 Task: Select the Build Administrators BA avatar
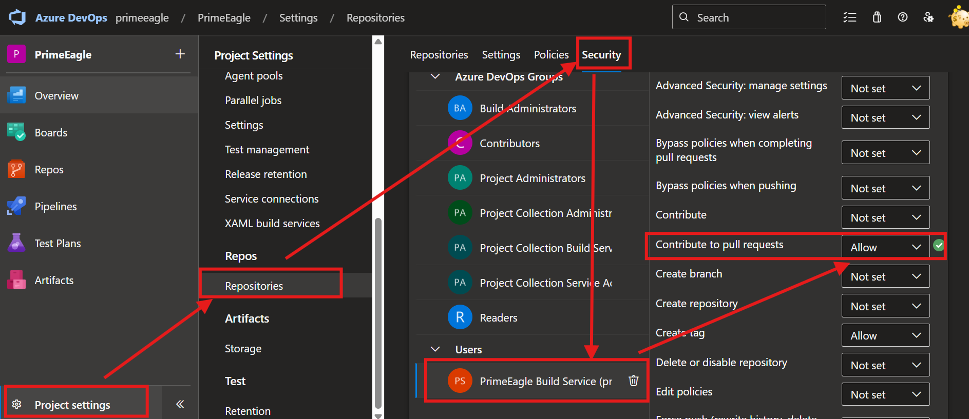point(460,108)
